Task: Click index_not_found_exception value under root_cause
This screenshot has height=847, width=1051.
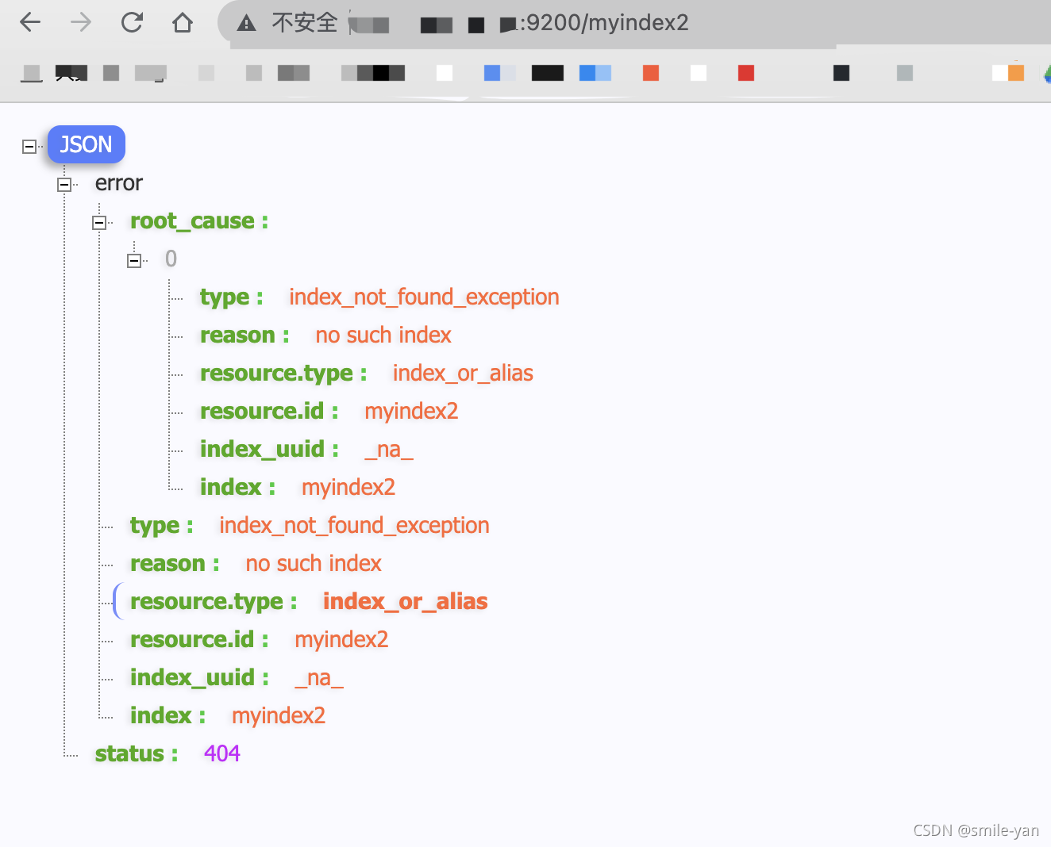Action: tap(424, 297)
